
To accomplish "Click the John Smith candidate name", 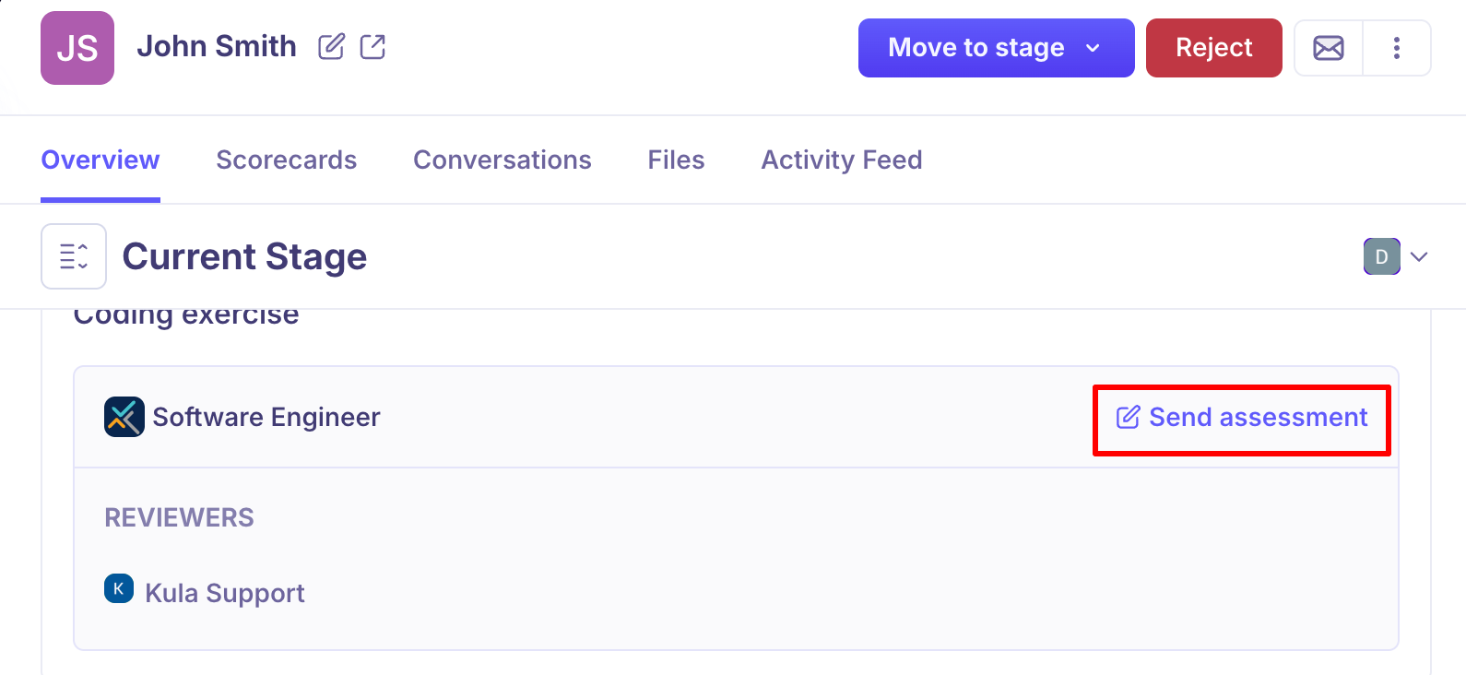I will point(217,46).
